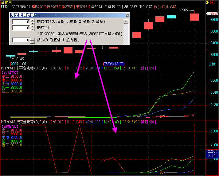The width and height of the screenshot is (219, 176).
Task: Click the PUT/CALL成交量走勢(0,0,0) indicator title
Action: coord(24,122)
